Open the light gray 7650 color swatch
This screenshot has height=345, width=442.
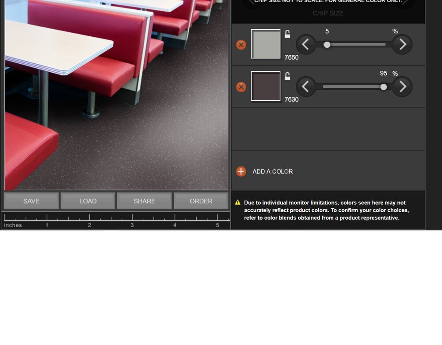(x=266, y=44)
